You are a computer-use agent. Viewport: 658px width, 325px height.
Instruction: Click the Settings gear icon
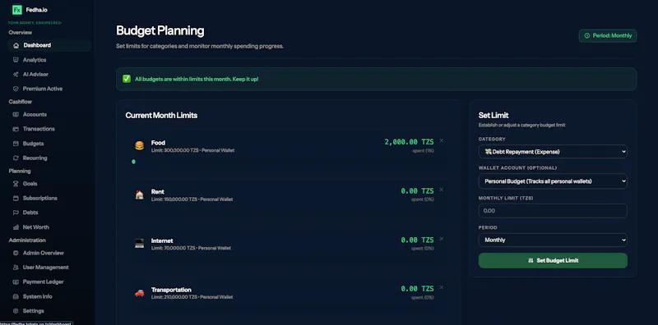click(x=16, y=311)
